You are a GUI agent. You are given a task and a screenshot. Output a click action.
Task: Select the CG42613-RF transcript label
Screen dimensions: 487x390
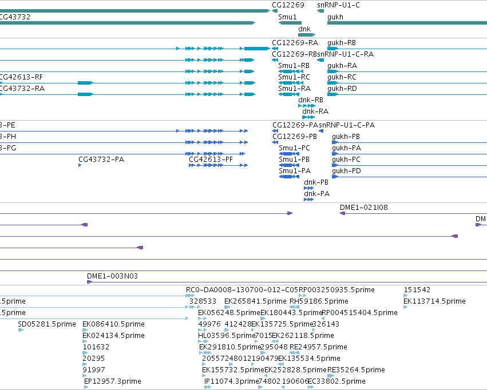coord(21,77)
